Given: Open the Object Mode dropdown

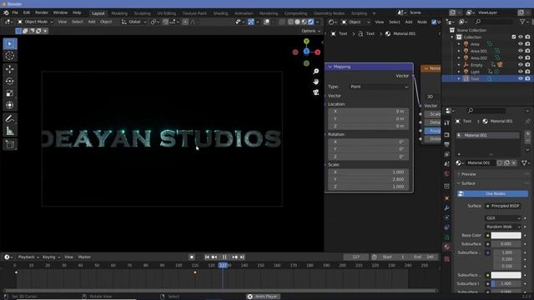Looking at the screenshot, I should tap(35, 22).
